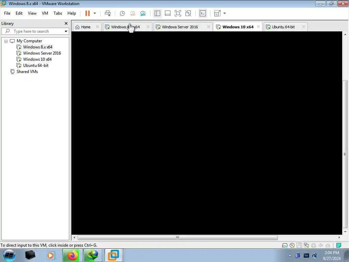
Task: Close the Library panel
Action: click(x=66, y=24)
